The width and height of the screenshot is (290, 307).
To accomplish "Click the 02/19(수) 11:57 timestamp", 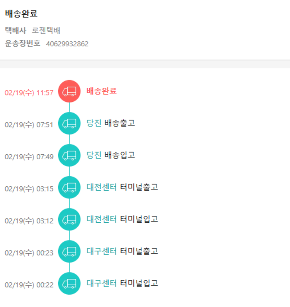I will tap(29, 93).
